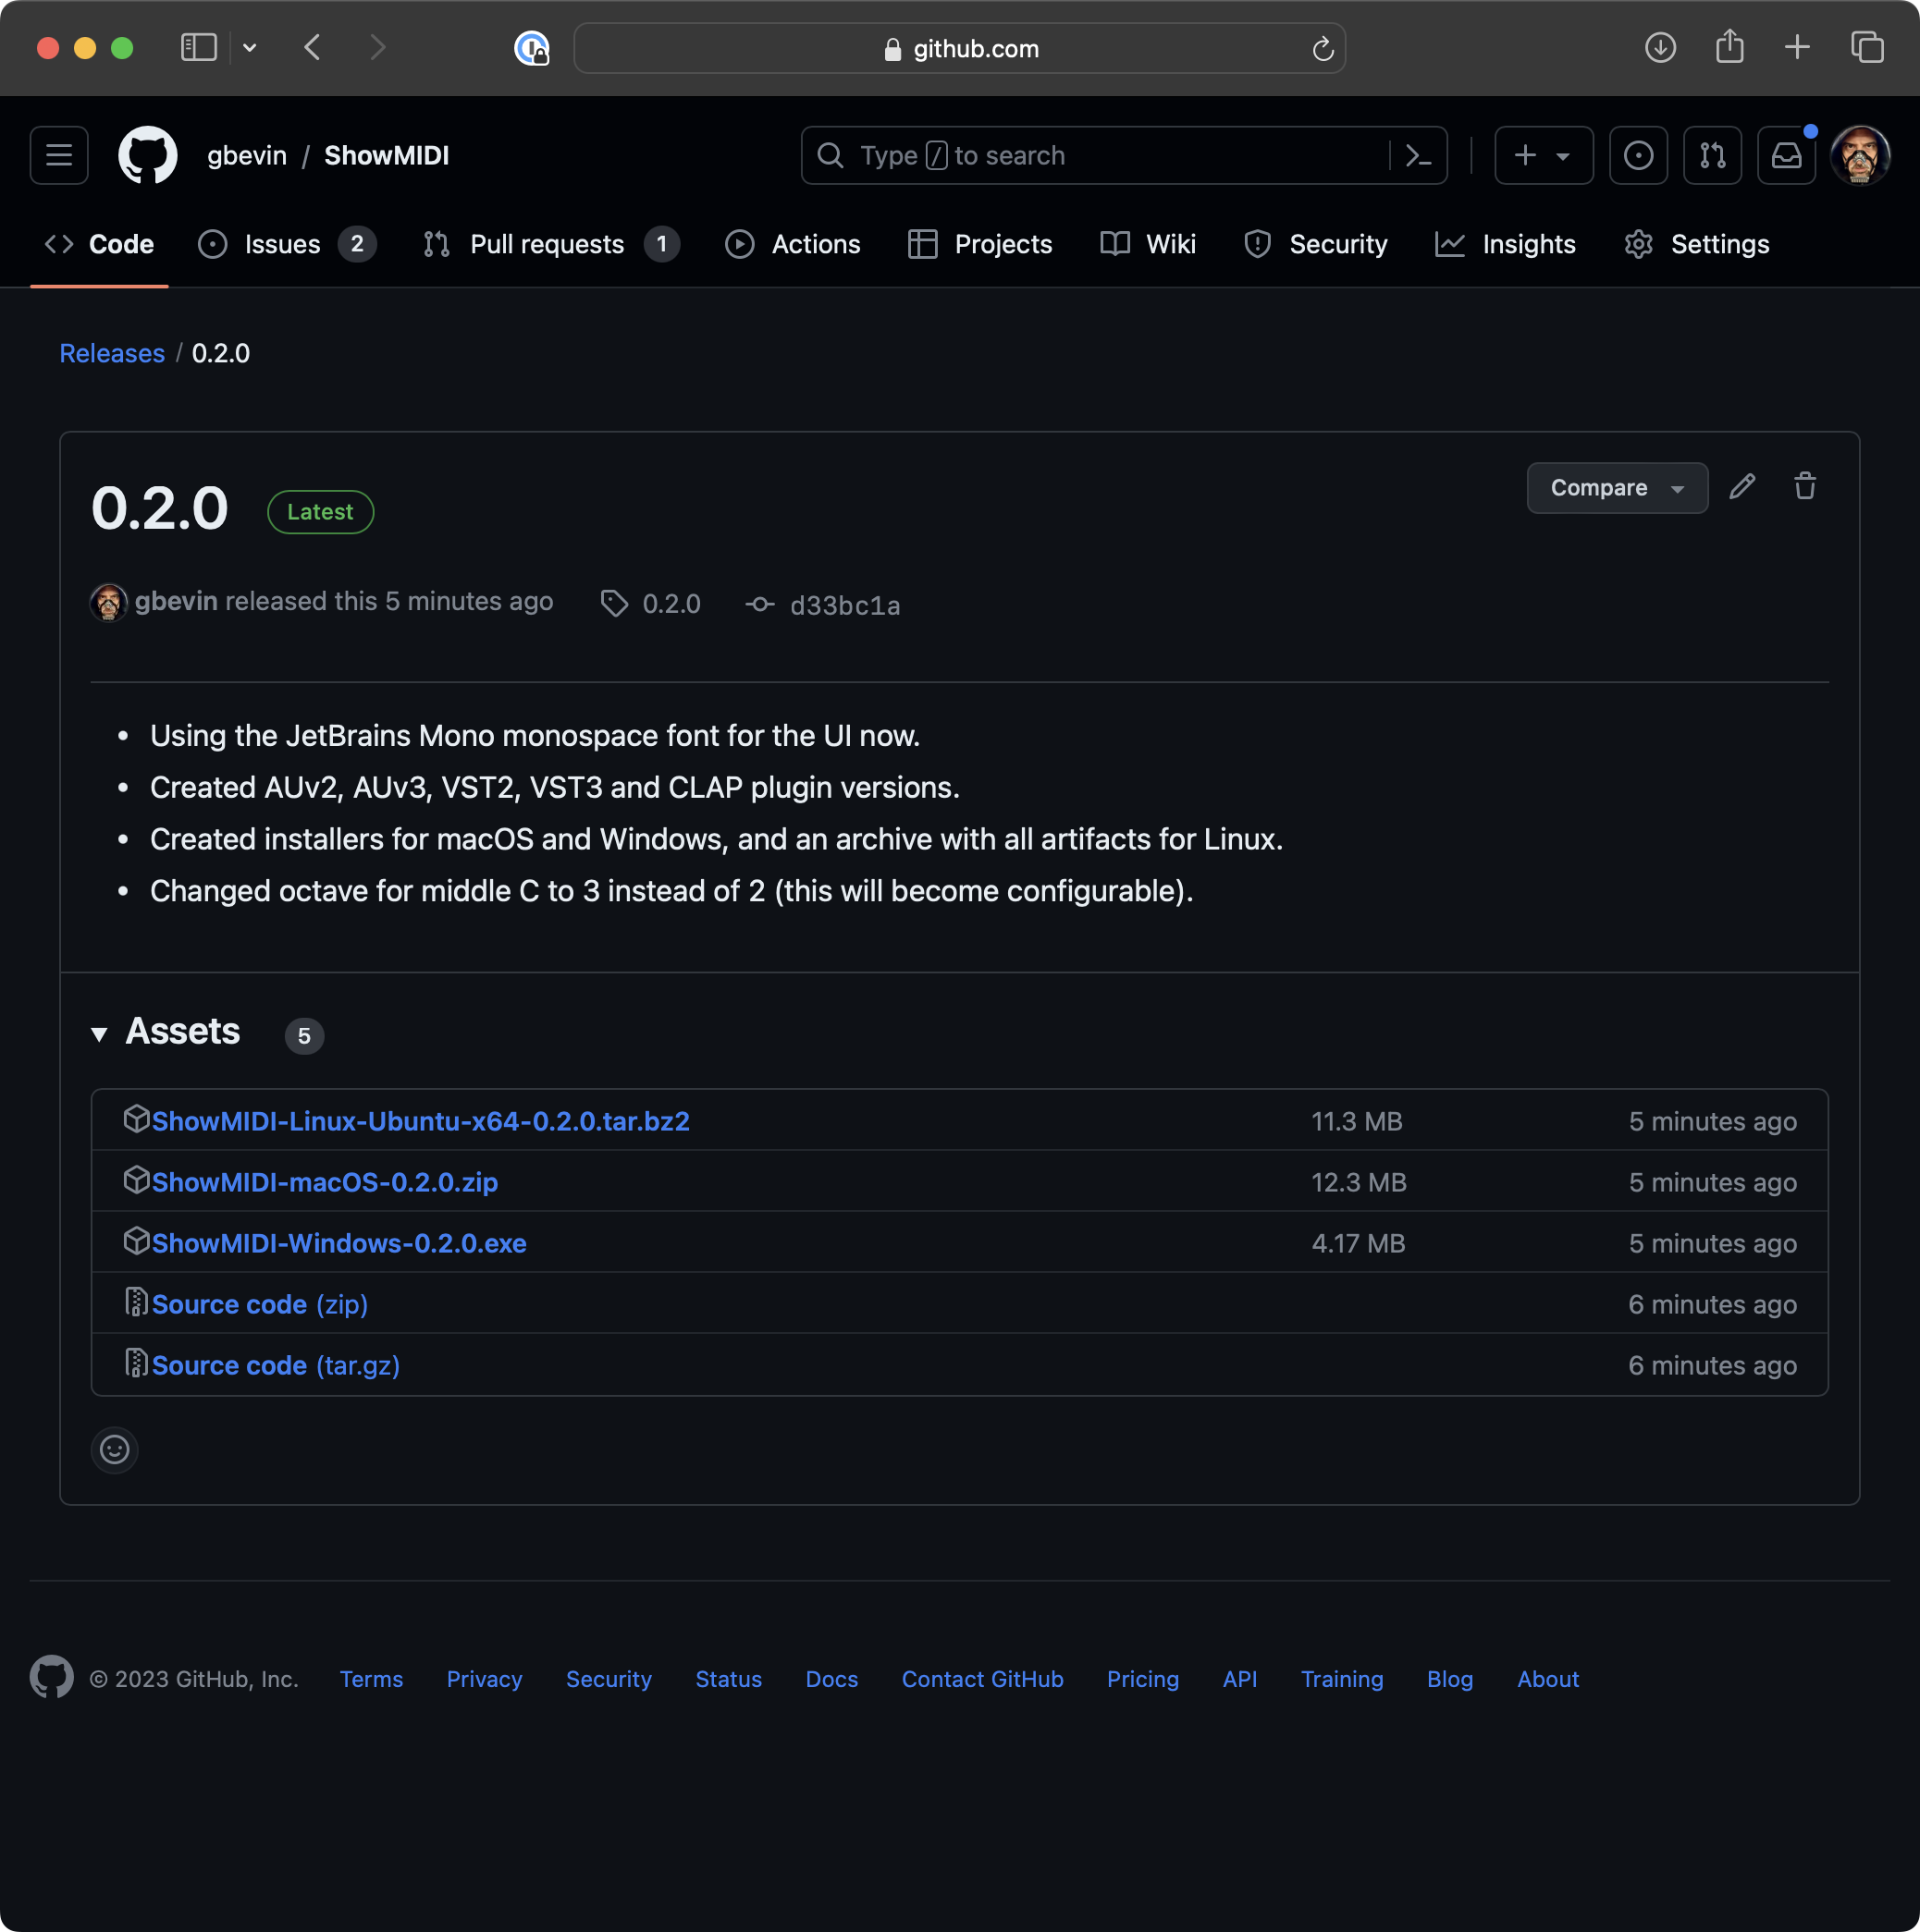The image size is (1920, 1932).
Task: Click the gbevin author name in release info
Action: pyautogui.click(x=176, y=601)
